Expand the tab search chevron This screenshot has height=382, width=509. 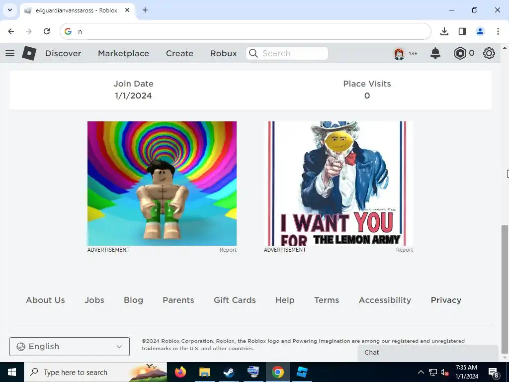pyautogui.click(x=10, y=10)
